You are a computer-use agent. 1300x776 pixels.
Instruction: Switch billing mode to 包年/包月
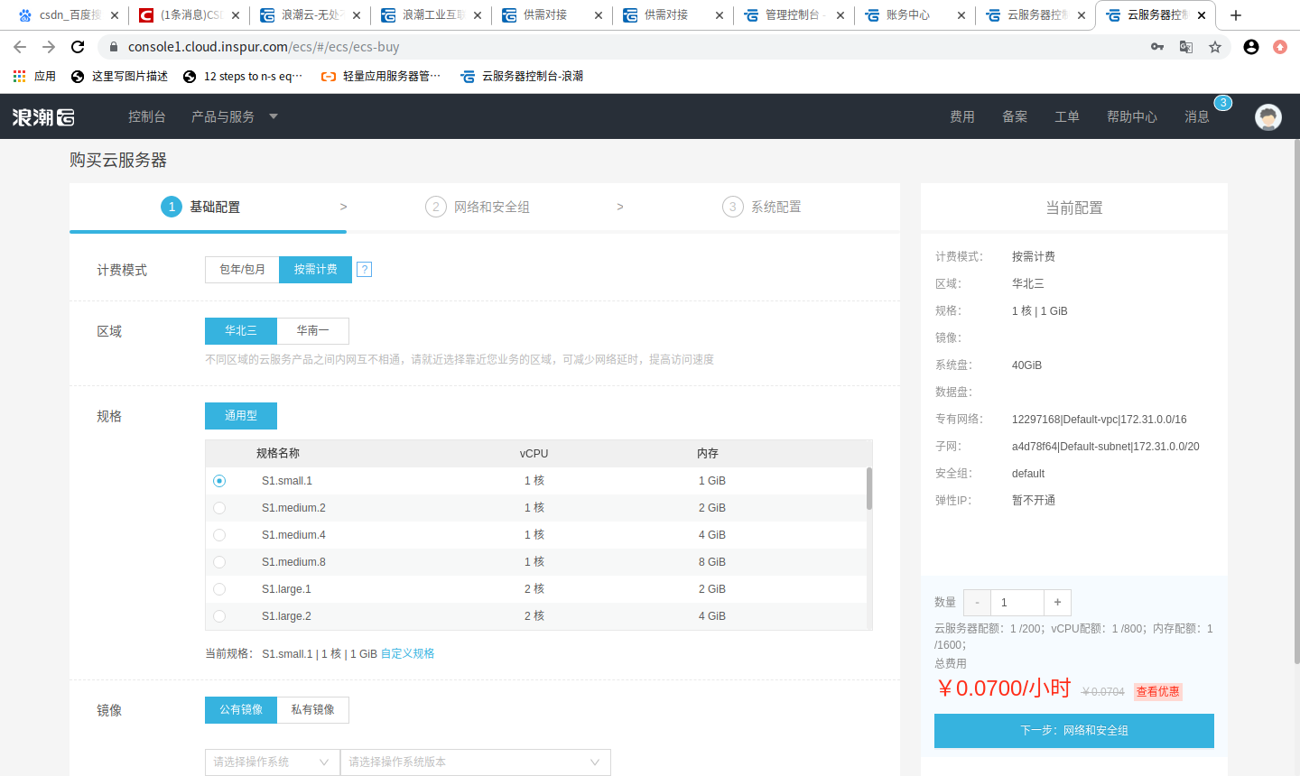click(241, 269)
